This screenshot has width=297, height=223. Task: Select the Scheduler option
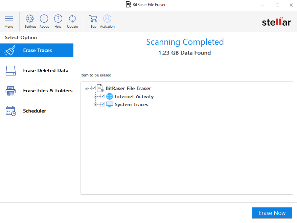[x=37, y=111]
